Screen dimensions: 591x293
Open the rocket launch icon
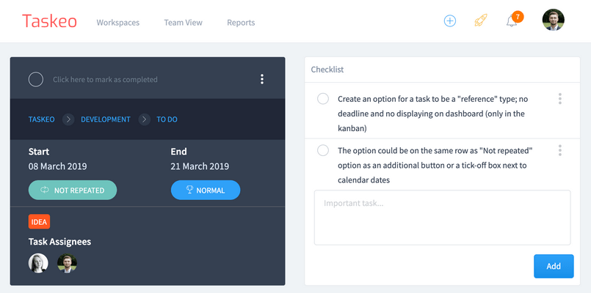[x=480, y=21]
